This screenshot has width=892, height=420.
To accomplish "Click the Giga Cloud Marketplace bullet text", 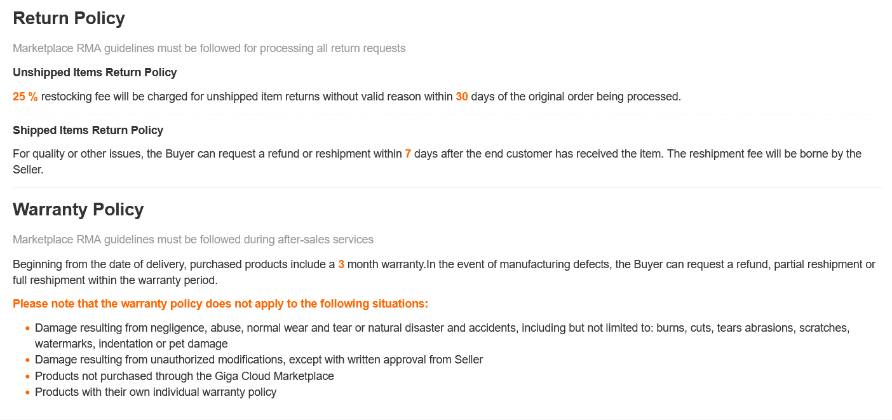I will point(184,376).
